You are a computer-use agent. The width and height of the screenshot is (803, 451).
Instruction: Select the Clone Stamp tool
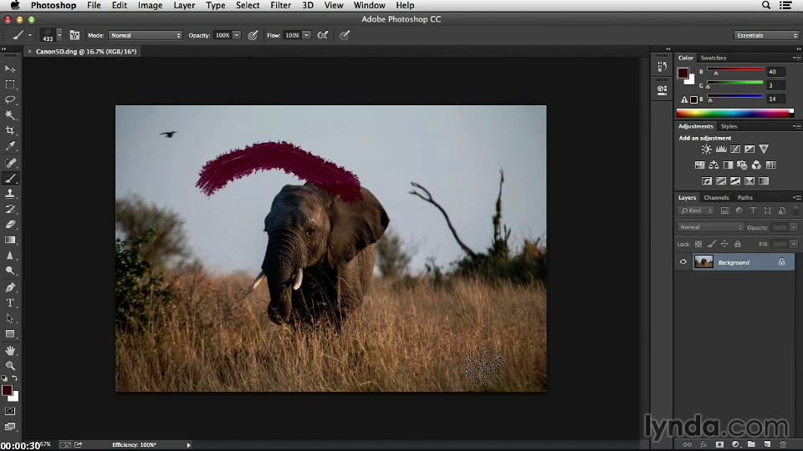(10, 193)
